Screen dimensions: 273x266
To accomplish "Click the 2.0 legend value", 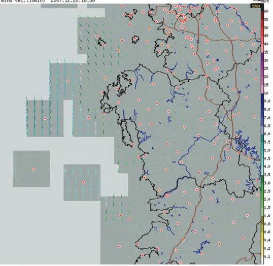I will (267, 199).
